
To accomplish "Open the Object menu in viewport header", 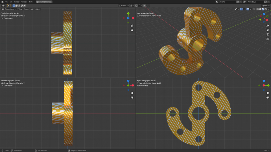I will pyautogui.click(x=38, y=9).
